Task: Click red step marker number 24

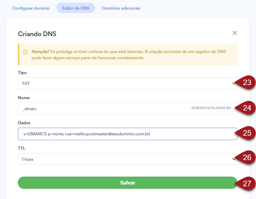Action: pos(247,108)
